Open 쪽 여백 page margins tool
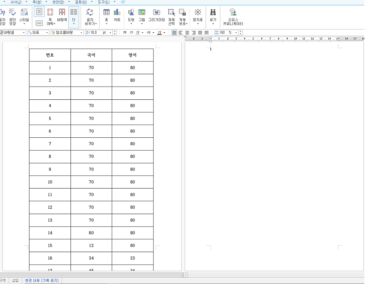368x284 pixels. (x=50, y=17)
